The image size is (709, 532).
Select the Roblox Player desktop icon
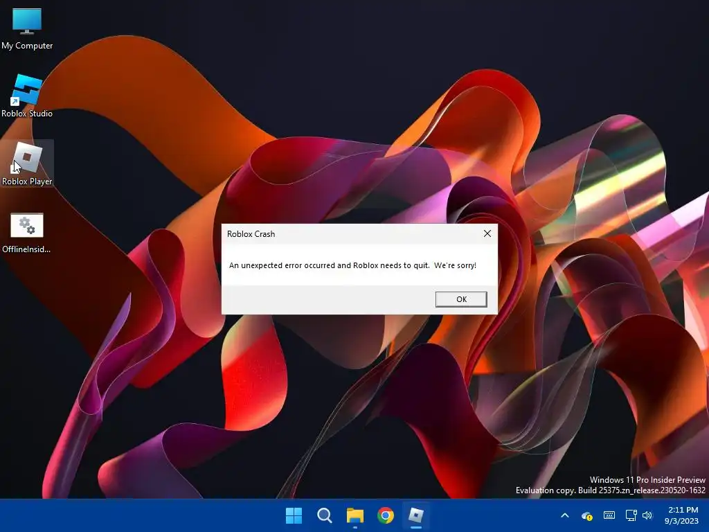pos(27,163)
